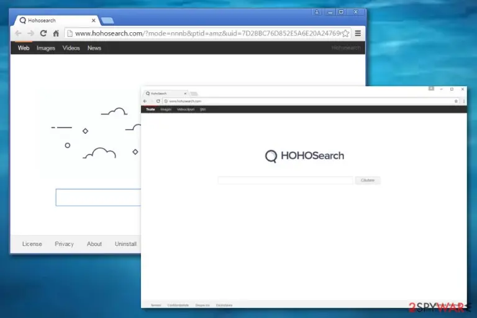477x318 pixels.
Task: Go back in the front browser window
Action: click(x=145, y=101)
